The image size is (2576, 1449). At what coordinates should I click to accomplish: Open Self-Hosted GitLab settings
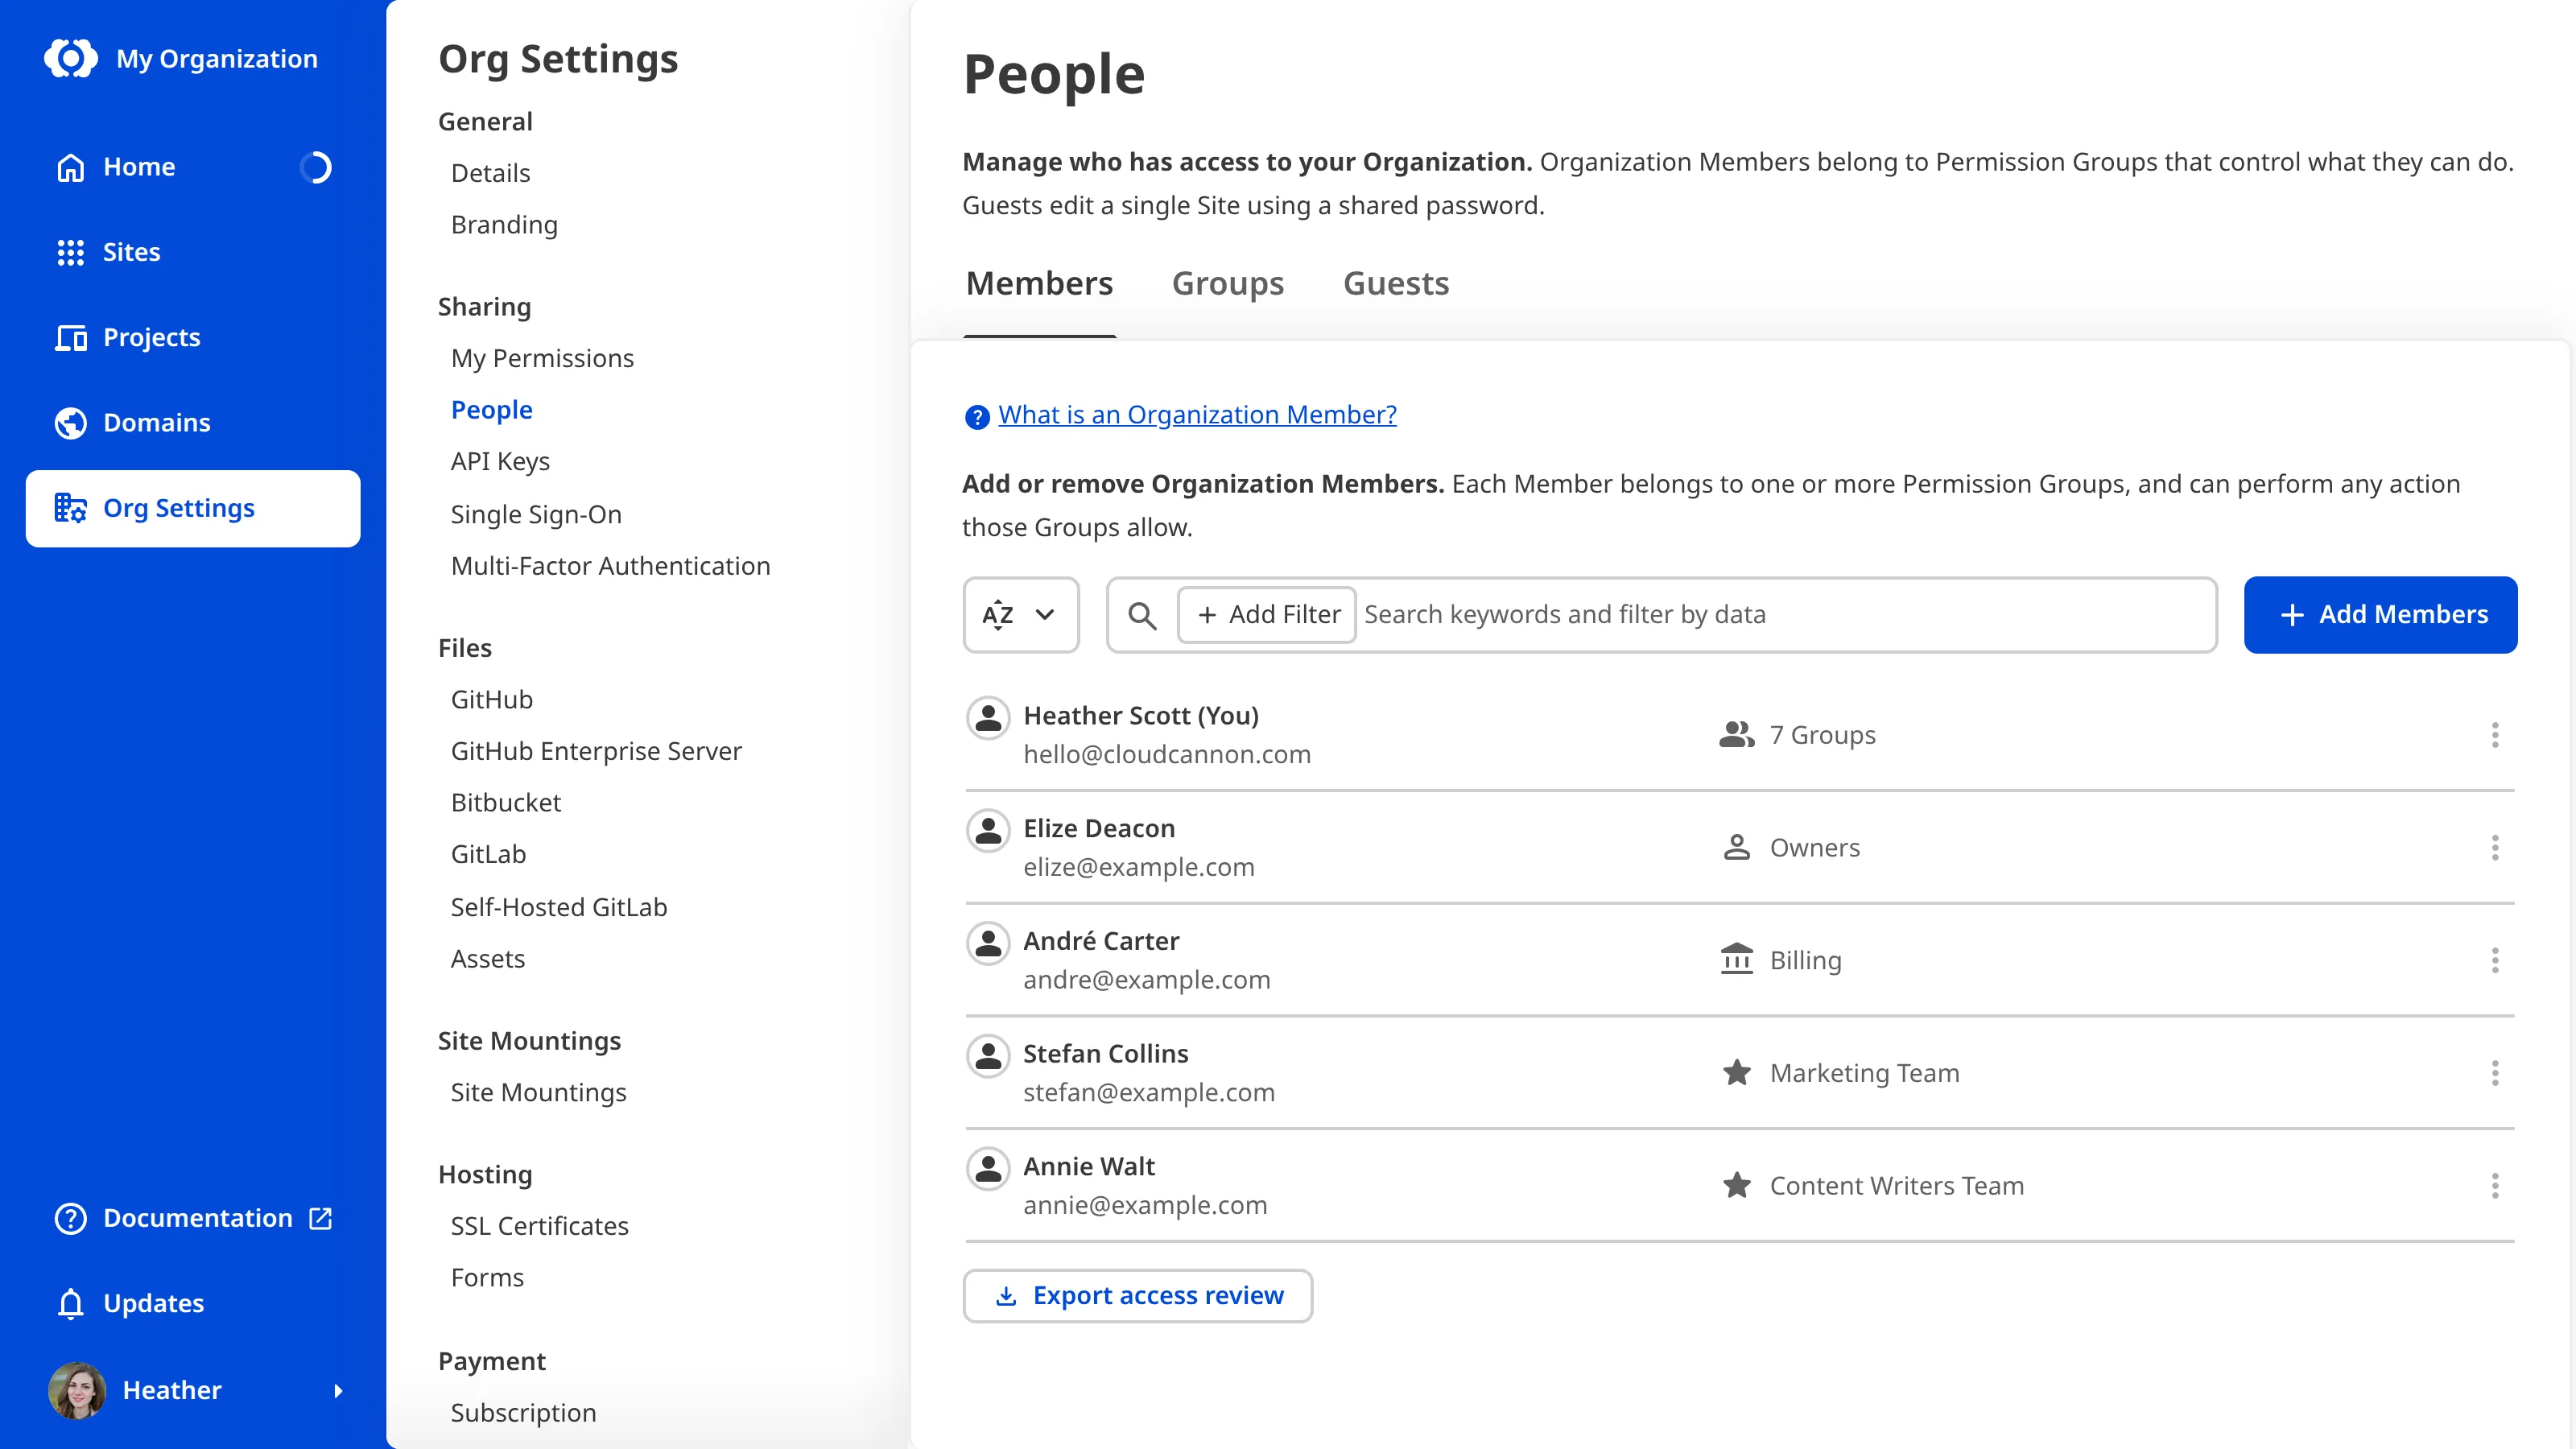tap(559, 907)
